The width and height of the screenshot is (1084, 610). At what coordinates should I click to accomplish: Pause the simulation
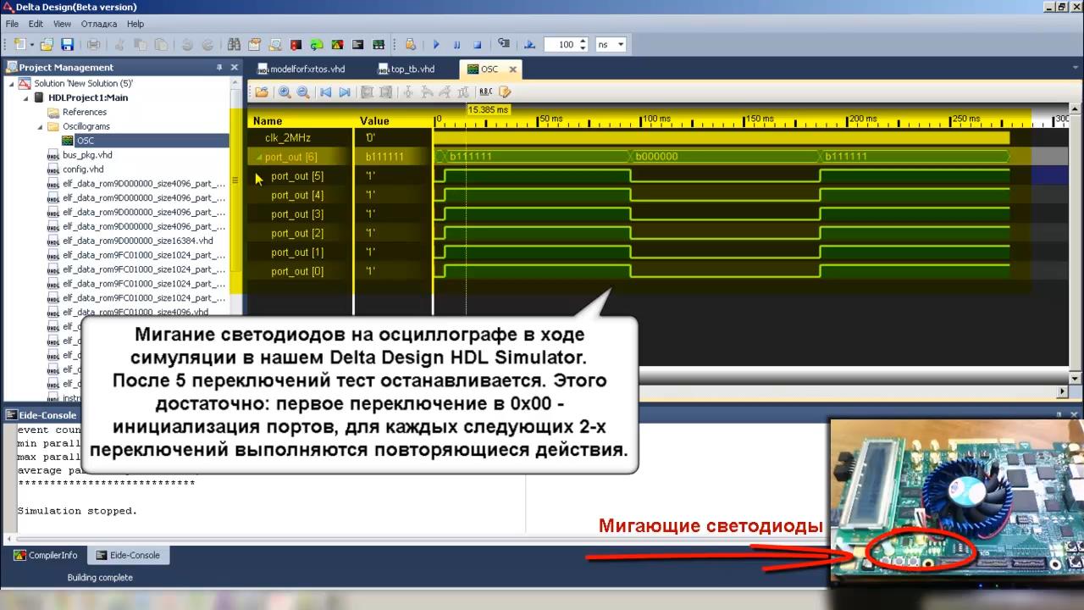[x=456, y=45]
